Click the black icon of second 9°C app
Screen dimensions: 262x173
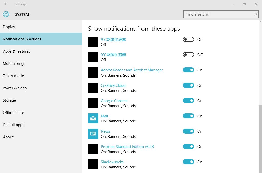tap(93, 57)
